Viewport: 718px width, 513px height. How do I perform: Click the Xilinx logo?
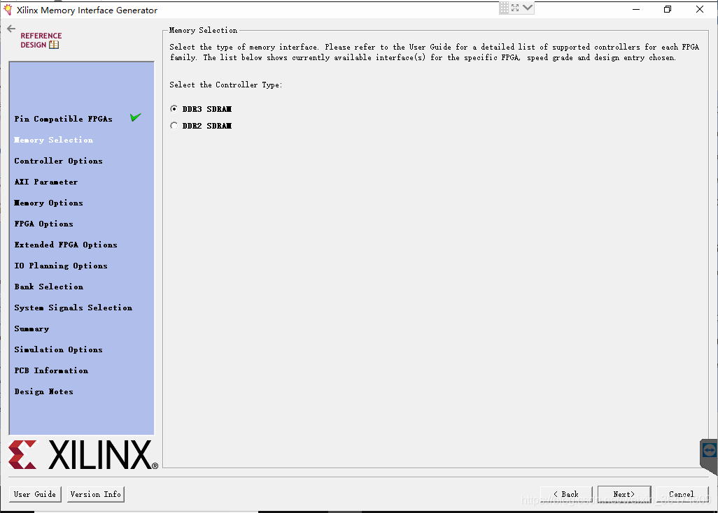point(83,455)
